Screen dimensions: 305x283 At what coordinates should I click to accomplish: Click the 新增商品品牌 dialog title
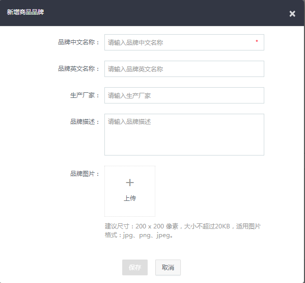tap(25, 12)
